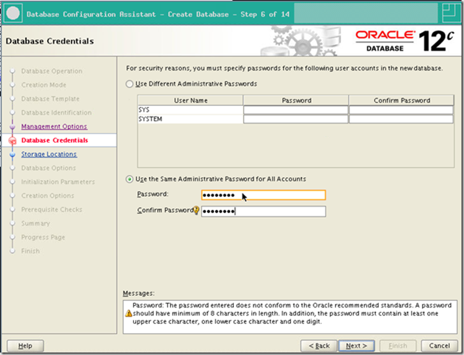Cancel the database creation wizard
The height and width of the screenshot is (355, 464).
[439, 346]
